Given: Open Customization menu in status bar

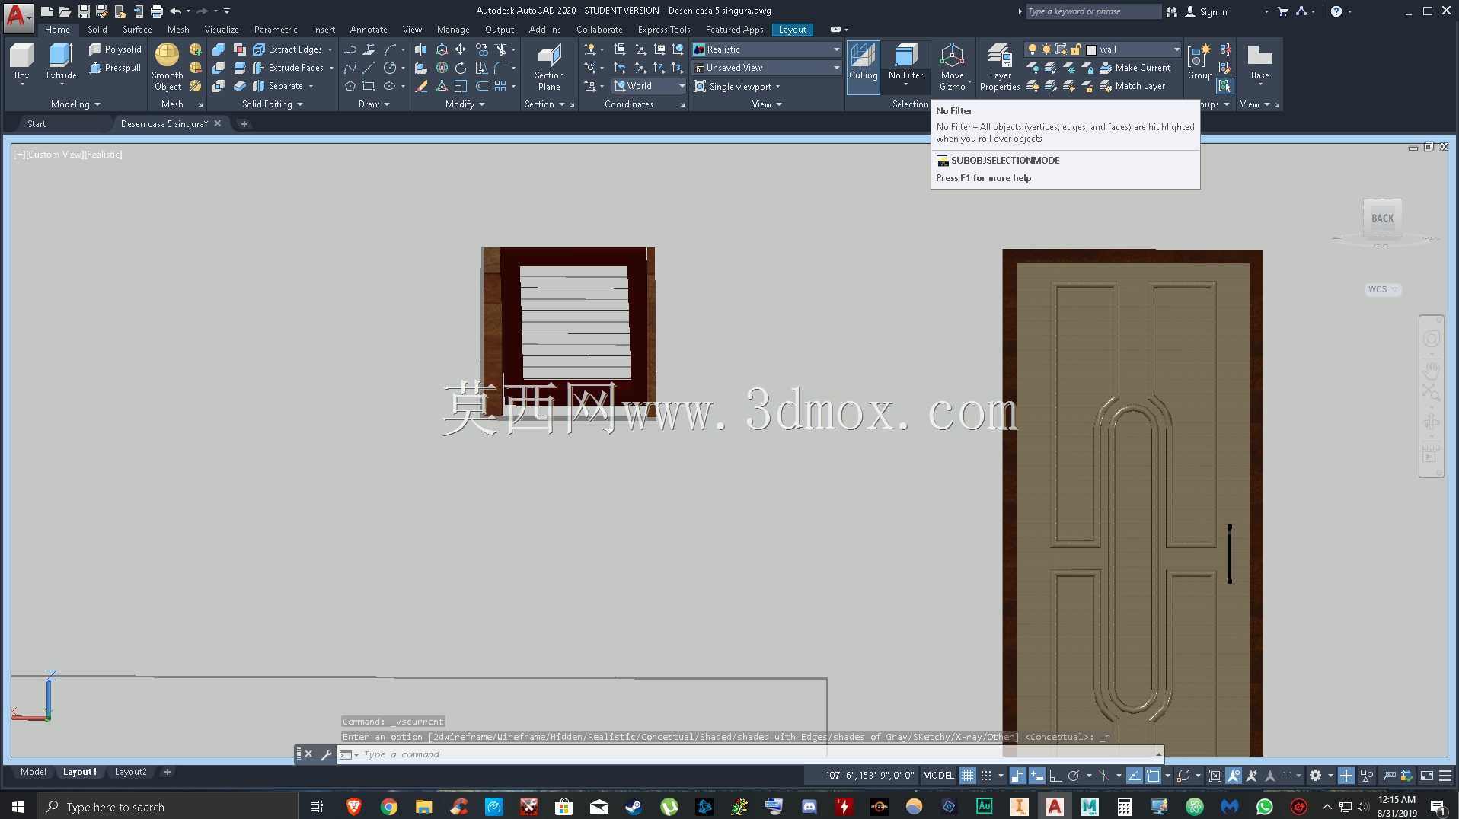Looking at the screenshot, I should coord(1445,776).
